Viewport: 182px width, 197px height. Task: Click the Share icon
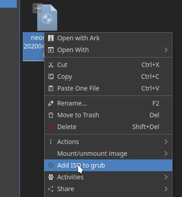pos(51,189)
